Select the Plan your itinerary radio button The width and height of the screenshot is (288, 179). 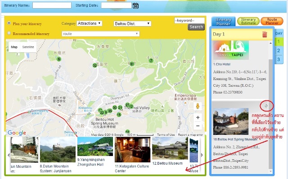[9, 23]
